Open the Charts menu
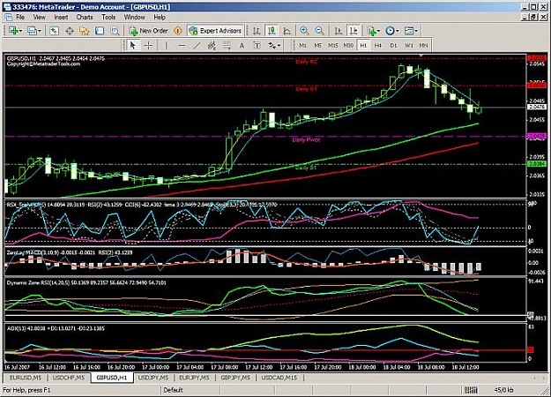This screenshot has width=551, height=397. (85, 18)
